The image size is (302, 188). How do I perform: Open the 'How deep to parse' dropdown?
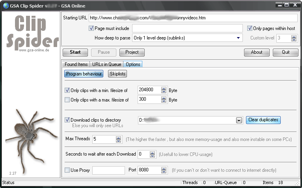click(x=187, y=38)
